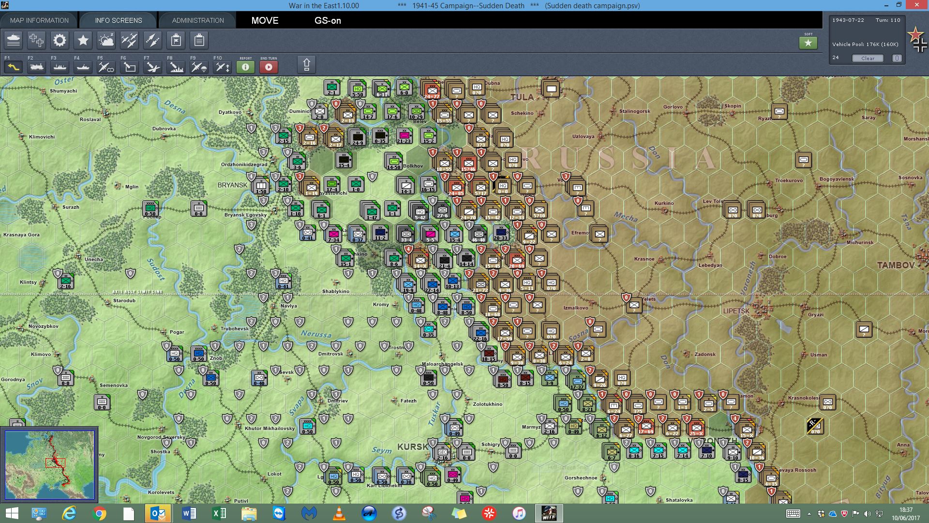The image size is (929, 523).
Task: Switch to the Map Information tab
Action: click(39, 20)
